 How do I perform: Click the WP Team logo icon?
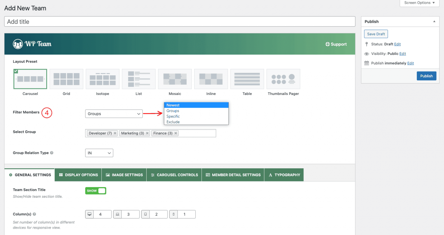[x=18, y=44]
